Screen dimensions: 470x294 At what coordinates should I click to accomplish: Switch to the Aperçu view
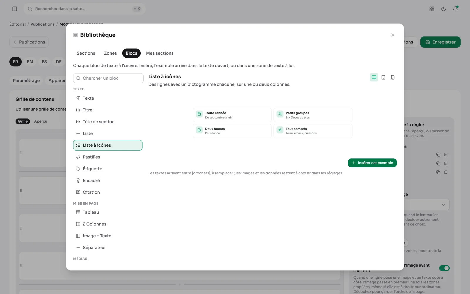pos(41,121)
